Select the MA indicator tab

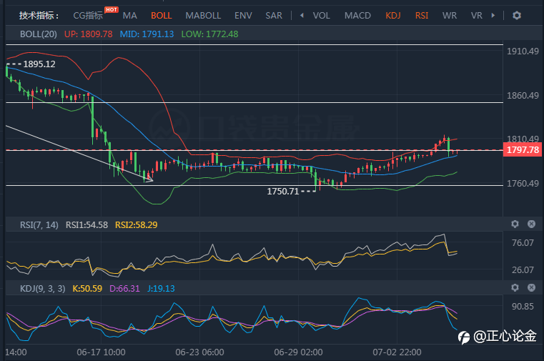[x=130, y=16]
